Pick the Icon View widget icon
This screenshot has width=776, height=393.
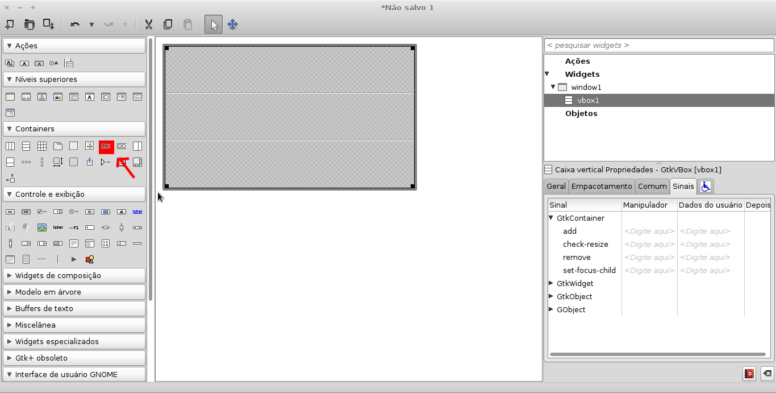click(x=106, y=243)
